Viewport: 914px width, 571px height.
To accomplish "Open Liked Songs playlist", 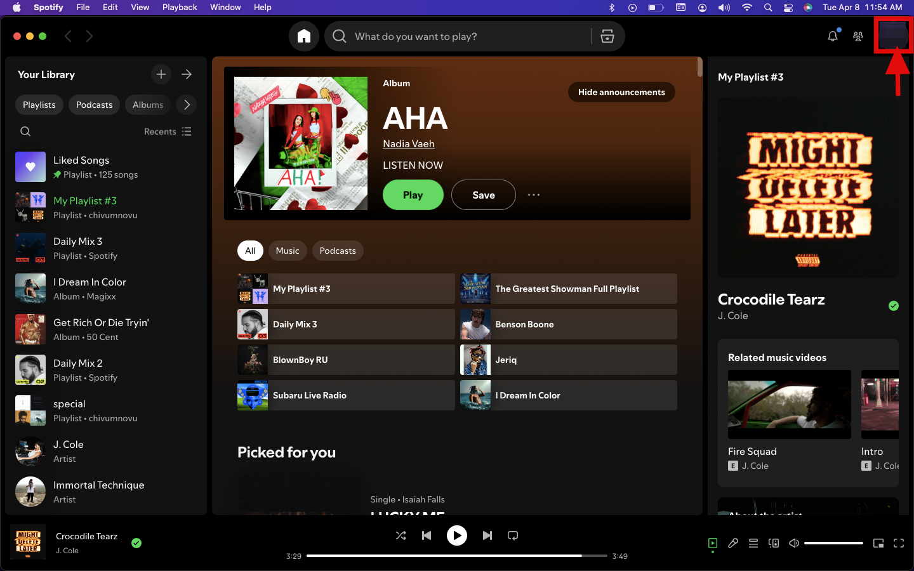I will (106, 167).
